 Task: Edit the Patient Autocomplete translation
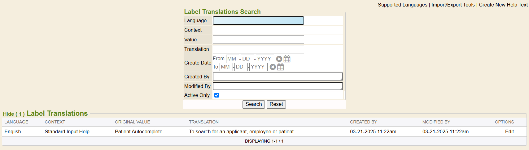tap(509, 131)
